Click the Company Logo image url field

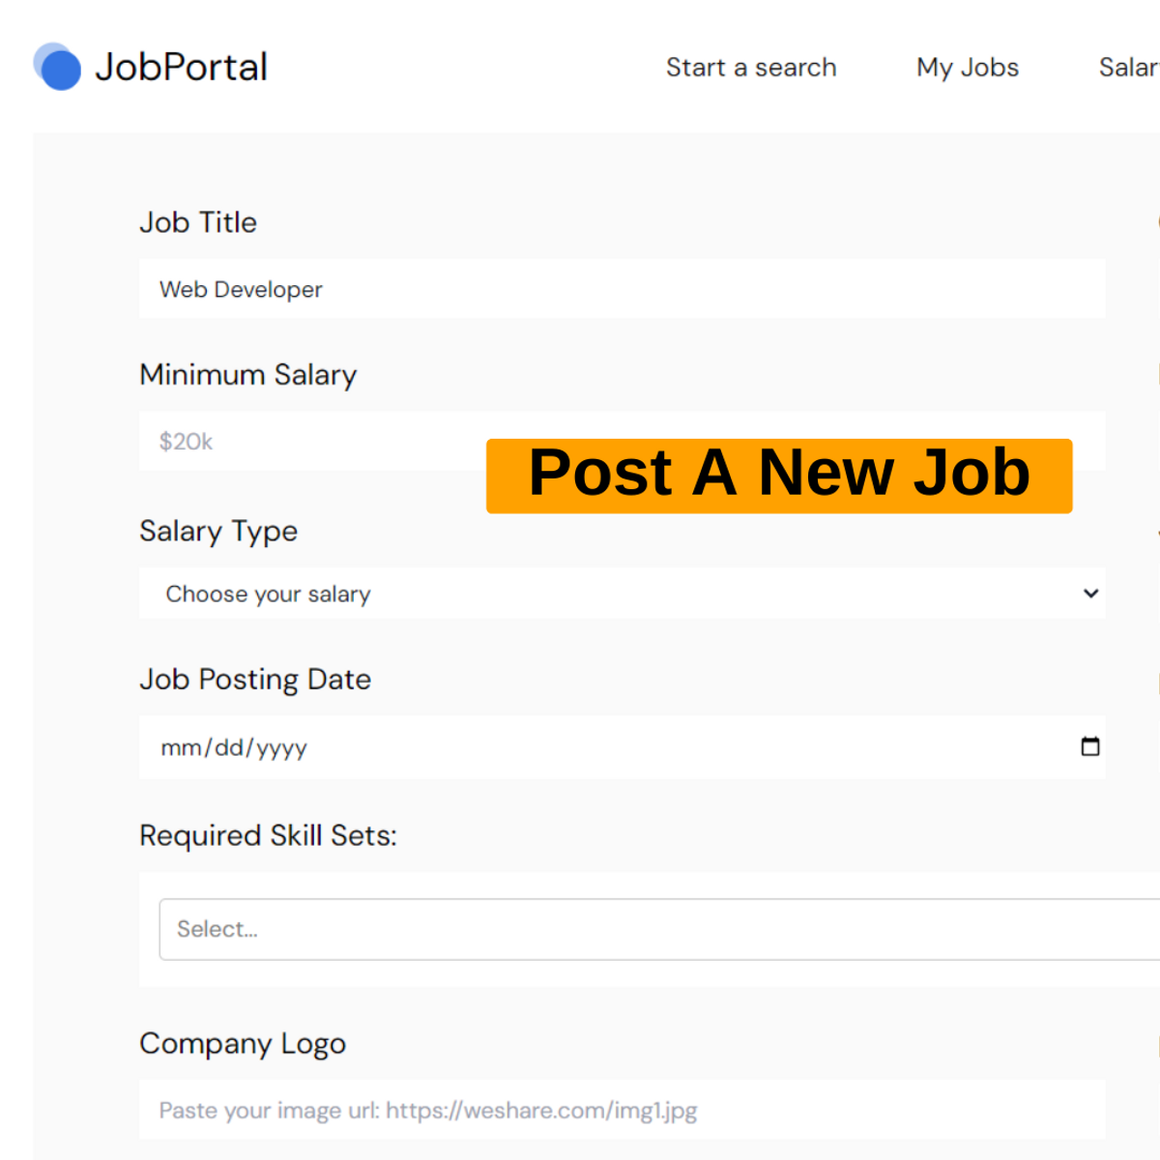click(x=623, y=1110)
